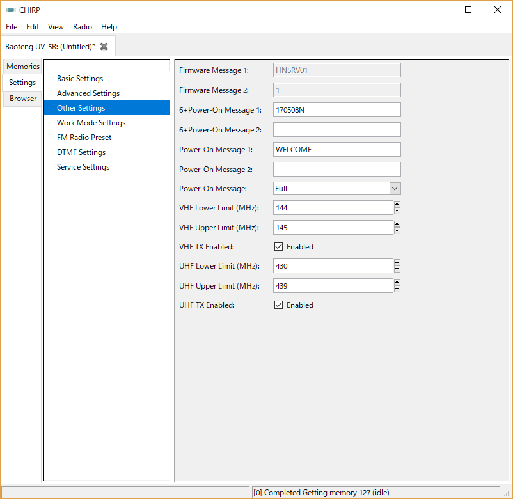Switch to the Browser tab
The width and height of the screenshot is (513, 499).
(22, 99)
